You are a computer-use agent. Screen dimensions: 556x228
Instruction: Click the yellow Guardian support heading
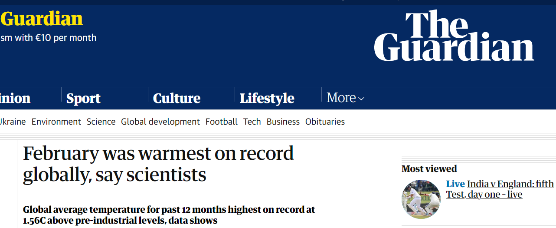pos(42,19)
